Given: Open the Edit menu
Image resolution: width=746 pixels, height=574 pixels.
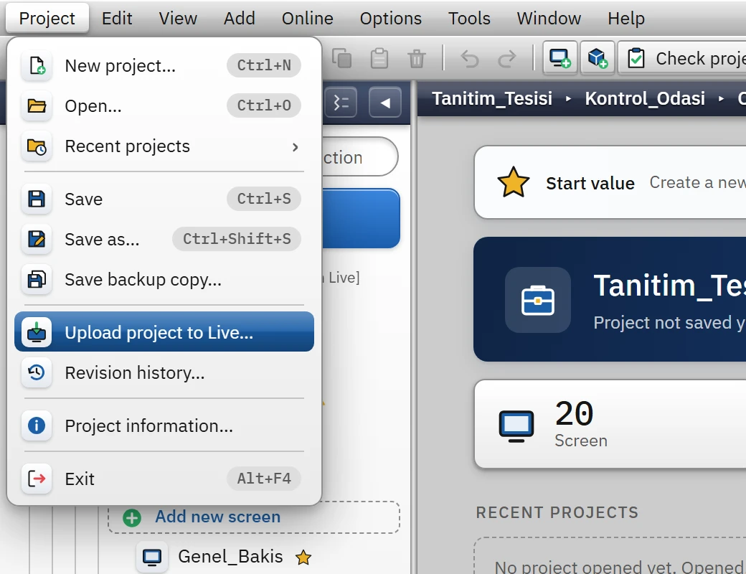Looking at the screenshot, I should (x=116, y=18).
